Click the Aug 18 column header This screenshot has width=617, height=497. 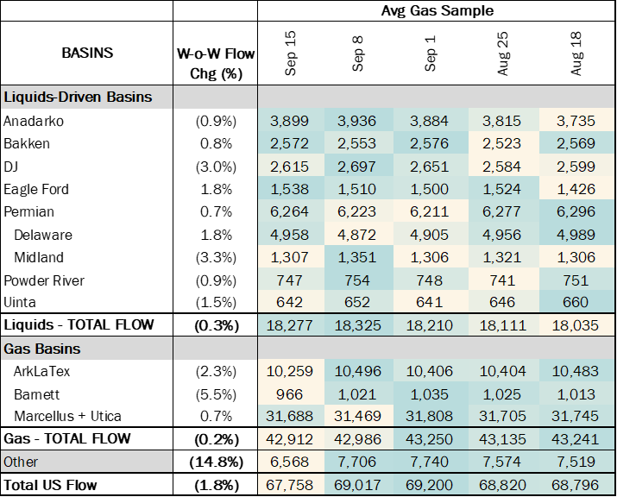(x=576, y=53)
